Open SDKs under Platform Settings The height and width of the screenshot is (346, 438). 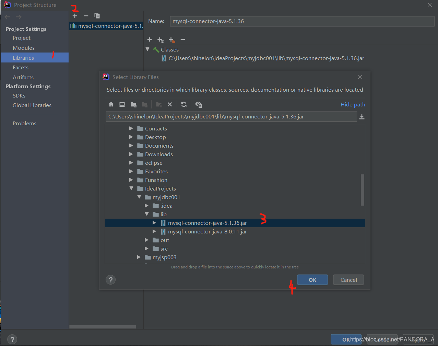[19, 95]
